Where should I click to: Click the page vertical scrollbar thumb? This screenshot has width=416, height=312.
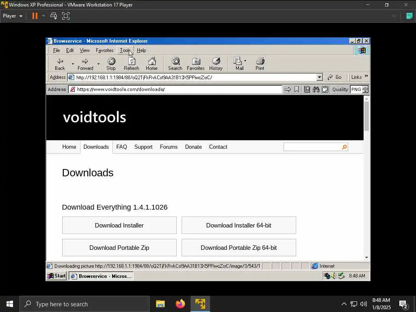click(x=366, y=116)
